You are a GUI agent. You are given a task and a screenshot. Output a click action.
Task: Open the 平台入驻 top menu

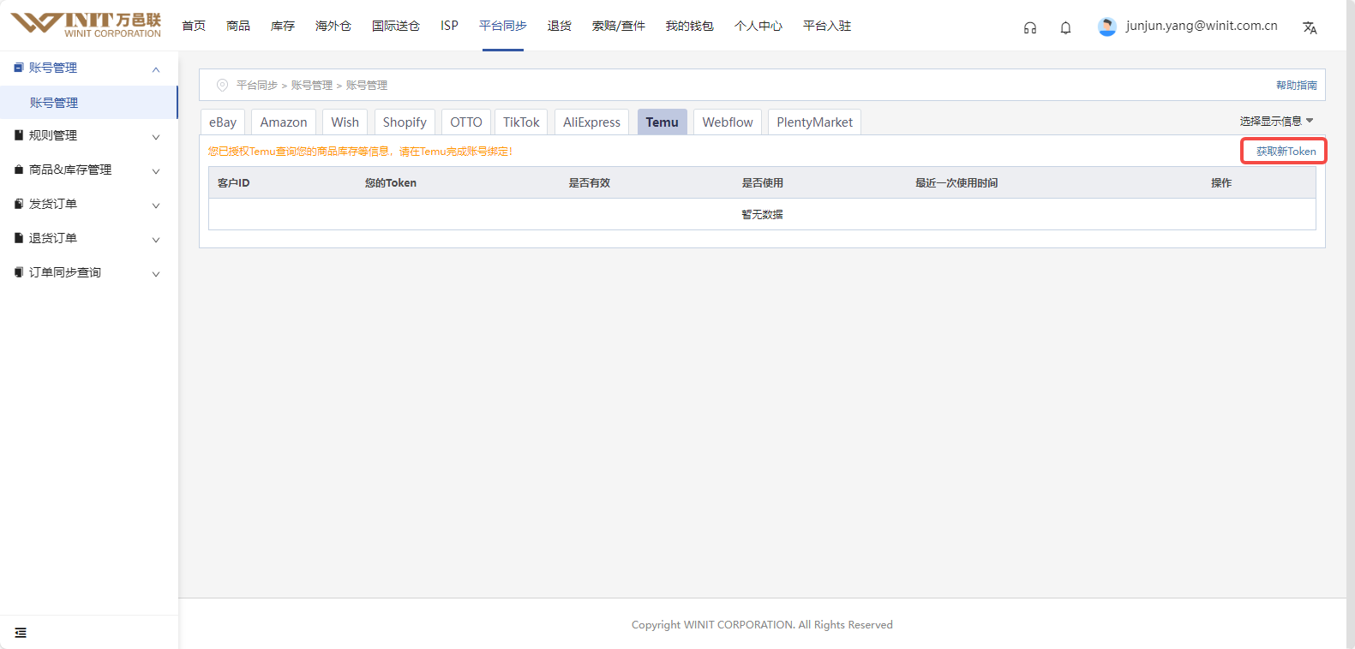[x=827, y=26]
